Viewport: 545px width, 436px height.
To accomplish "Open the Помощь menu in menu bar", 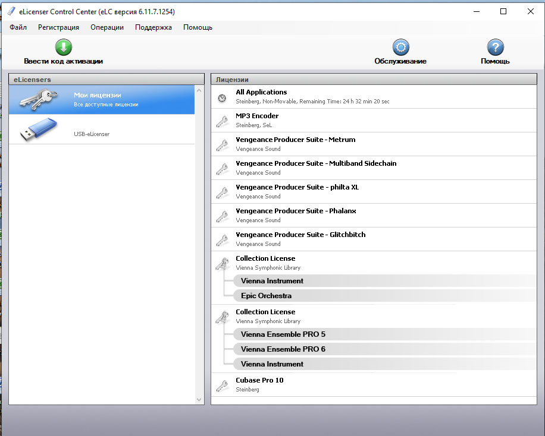I will [198, 27].
